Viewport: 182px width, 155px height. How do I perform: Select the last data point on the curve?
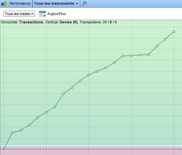(174, 31)
